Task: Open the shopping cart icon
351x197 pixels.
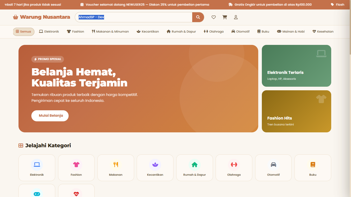Action: [x=225, y=17]
